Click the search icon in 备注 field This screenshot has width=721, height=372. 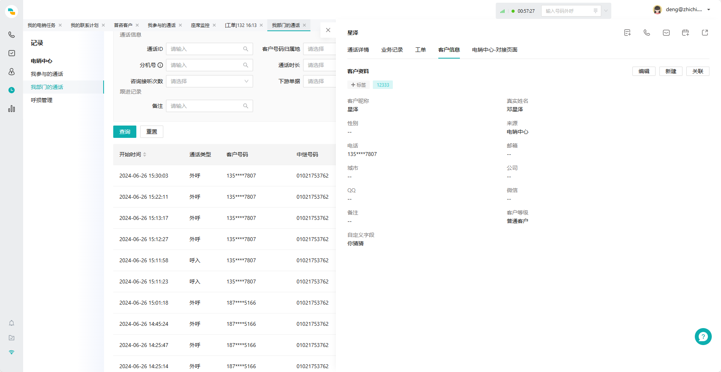tap(246, 106)
